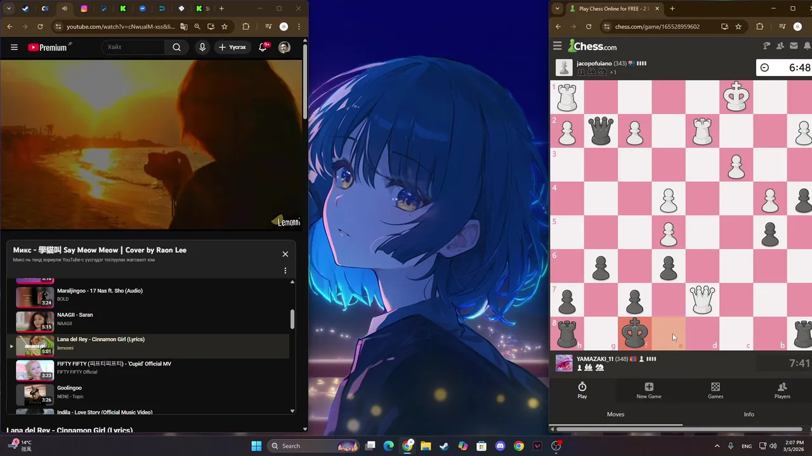Screen dimensions: 812x456
Task: Open the tab search dropdown in YouTube browser
Action: coord(9,9)
